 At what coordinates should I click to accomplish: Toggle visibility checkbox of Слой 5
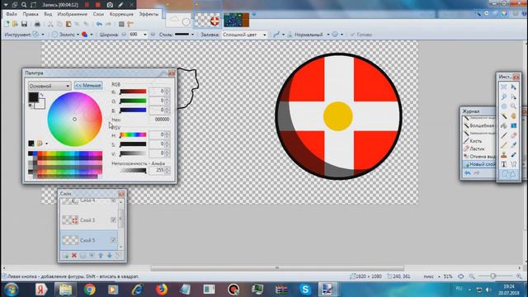click(x=114, y=240)
